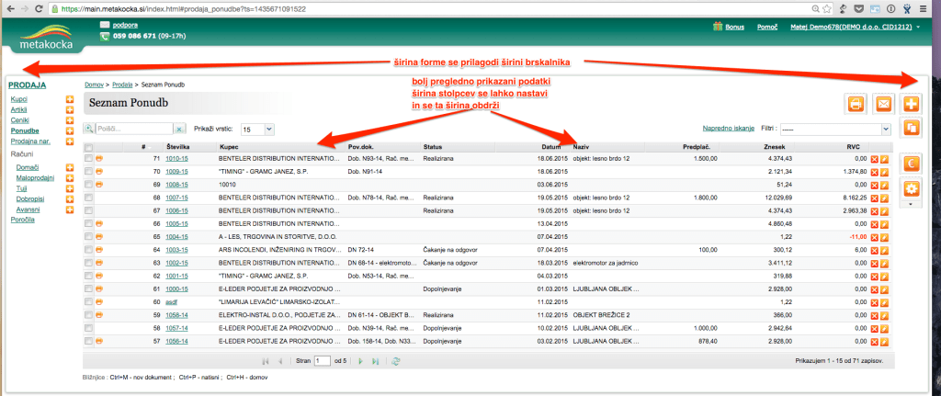
Task: Delete offer asdf with red X
Action: [x=875, y=302]
